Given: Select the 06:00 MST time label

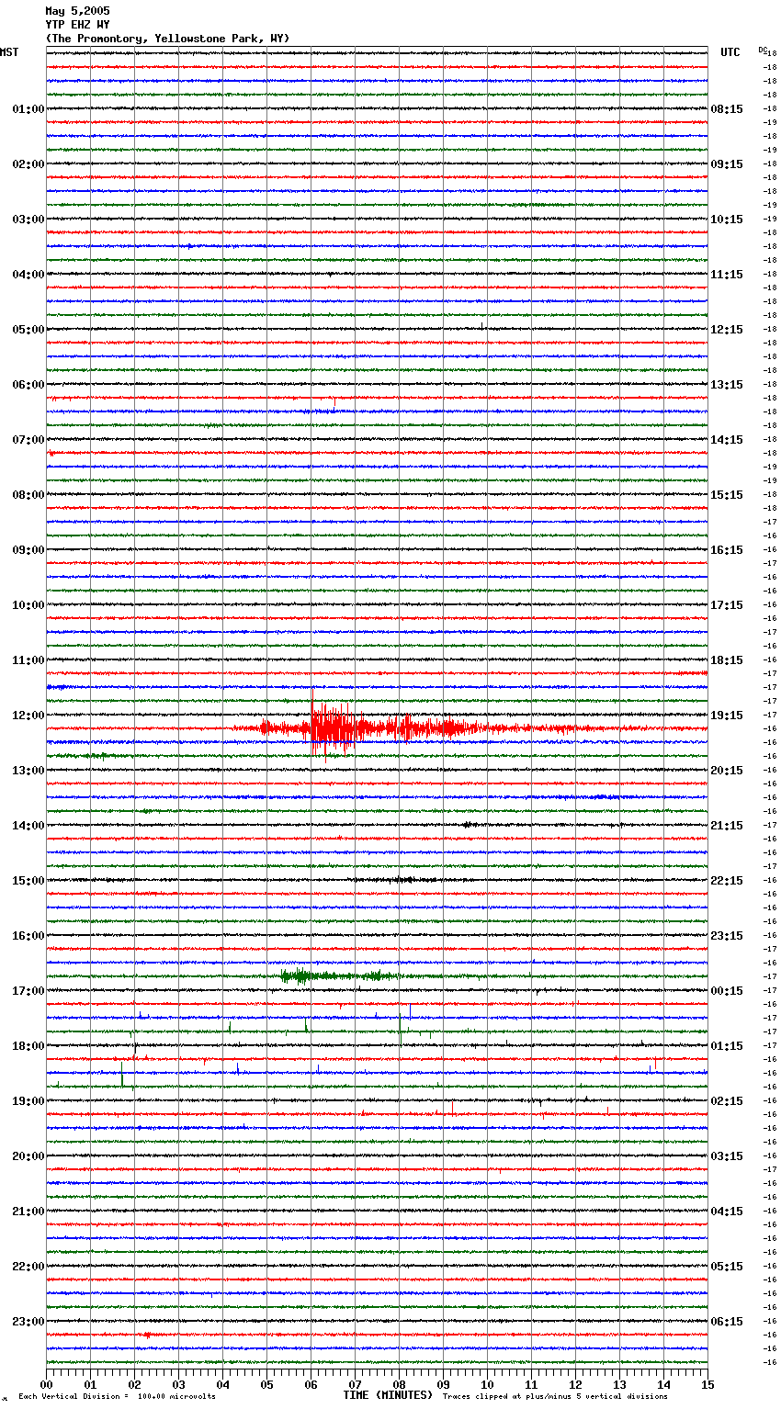Looking at the screenshot, I should (28, 385).
